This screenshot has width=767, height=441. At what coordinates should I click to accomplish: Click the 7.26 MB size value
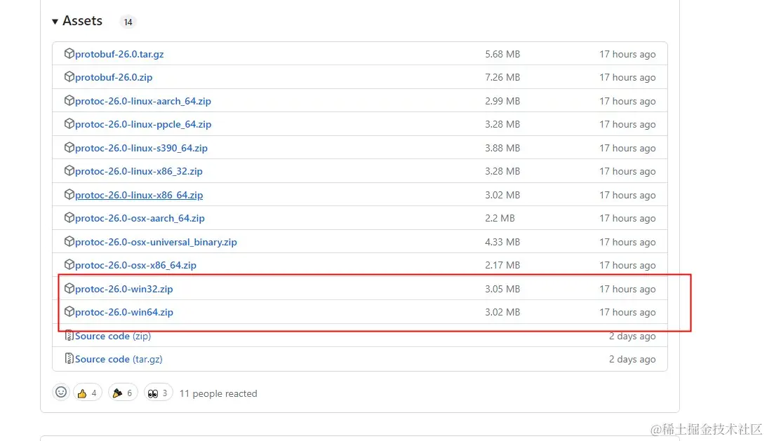pos(502,77)
